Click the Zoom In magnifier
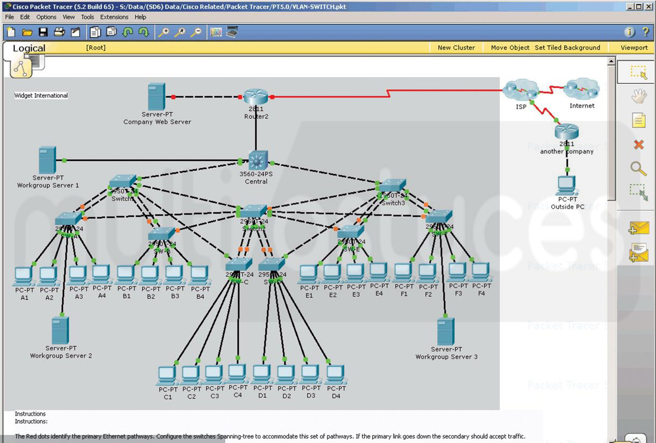The width and height of the screenshot is (656, 443). point(163,32)
